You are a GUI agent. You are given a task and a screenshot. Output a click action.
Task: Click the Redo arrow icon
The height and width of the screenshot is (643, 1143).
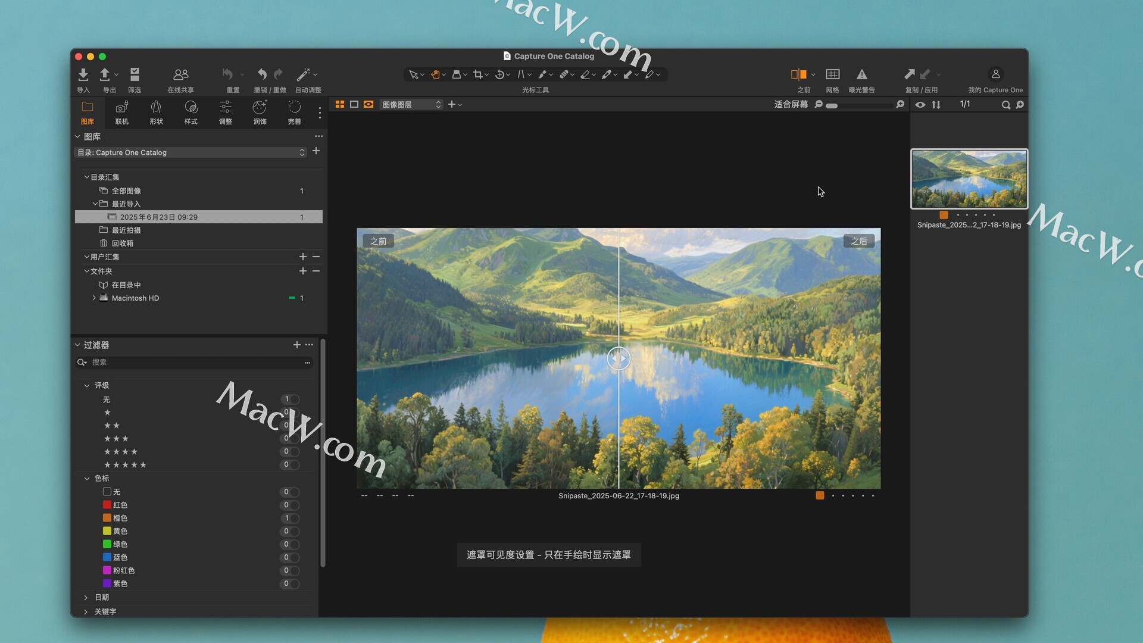pos(278,74)
